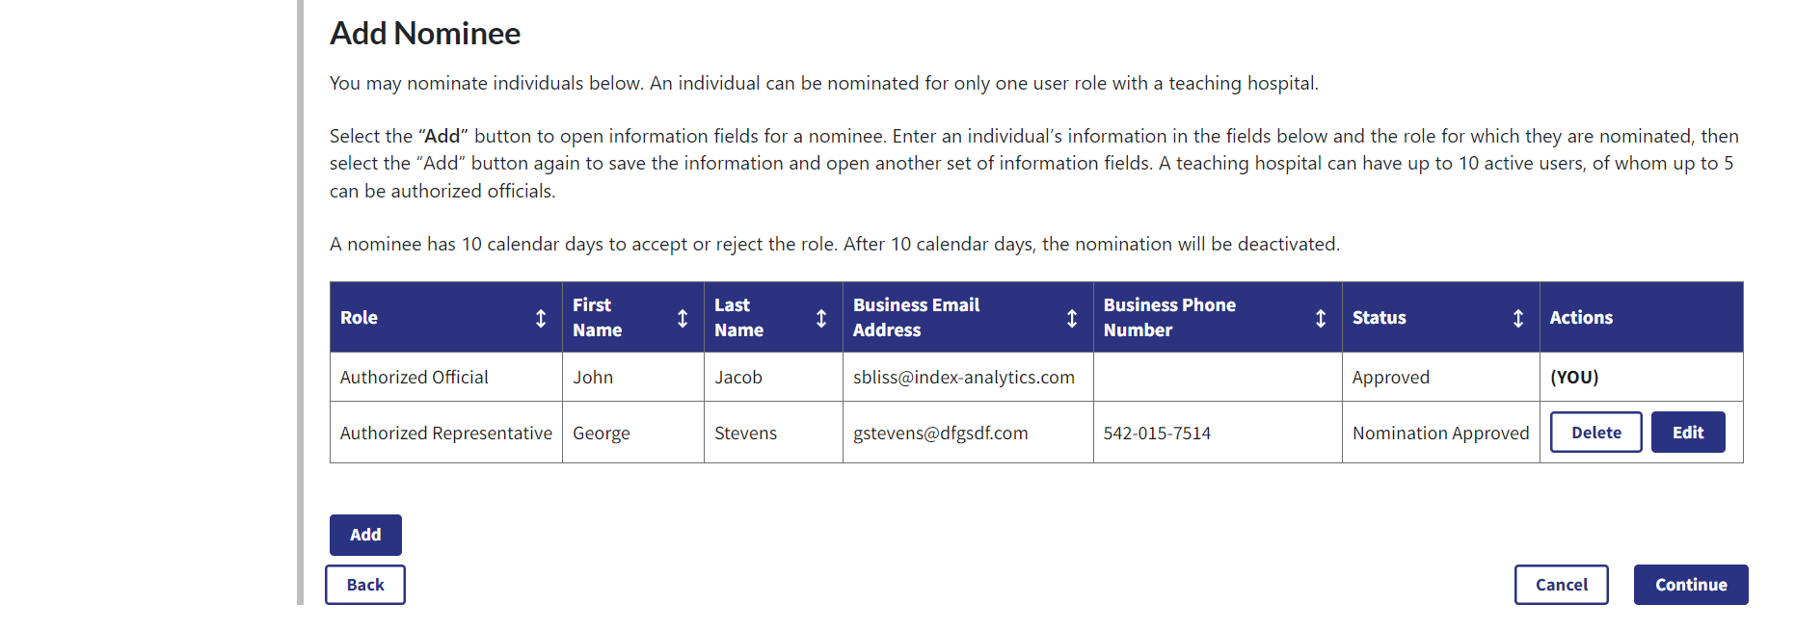Sort by Business Phone Number arrow icon

pos(1321,318)
